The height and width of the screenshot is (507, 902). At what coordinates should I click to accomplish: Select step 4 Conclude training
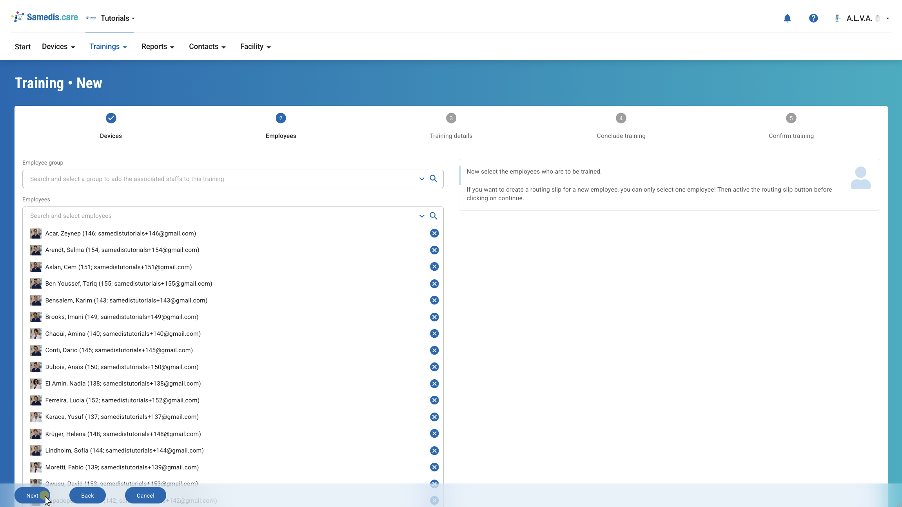(621, 118)
